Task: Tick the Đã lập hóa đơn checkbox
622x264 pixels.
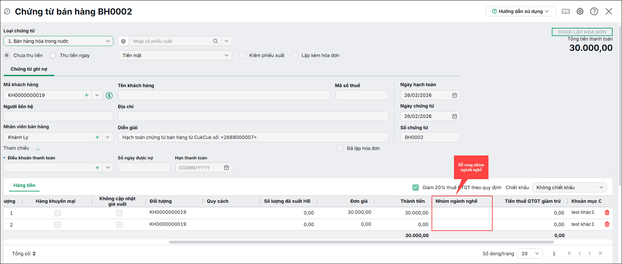Action: pos(340,148)
